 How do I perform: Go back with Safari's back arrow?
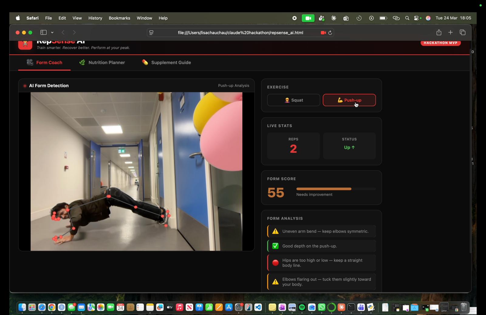coord(63,32)
